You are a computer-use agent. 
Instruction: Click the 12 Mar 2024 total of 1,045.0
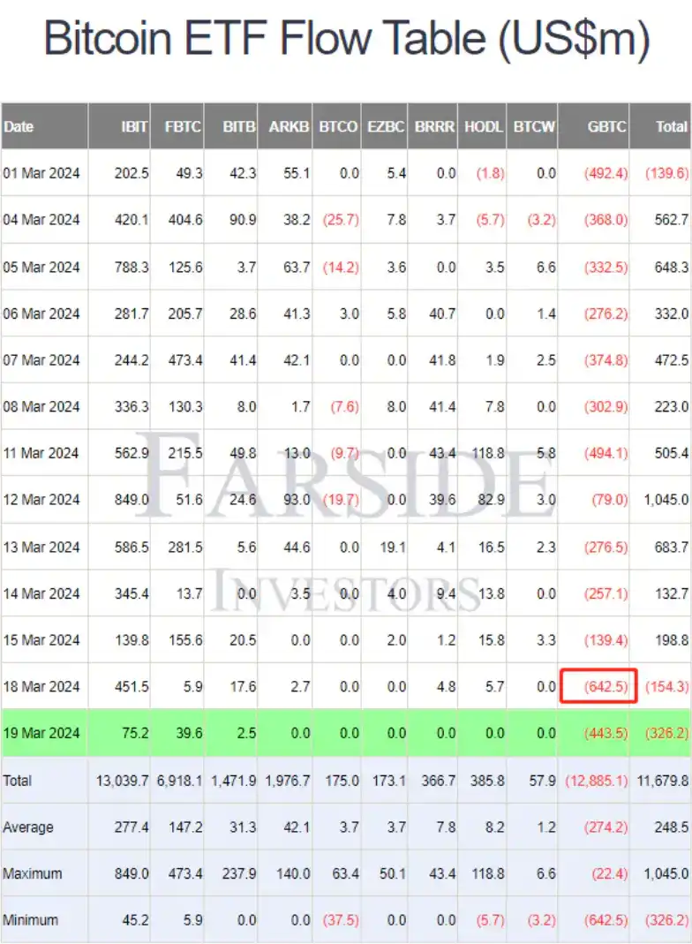667,500
